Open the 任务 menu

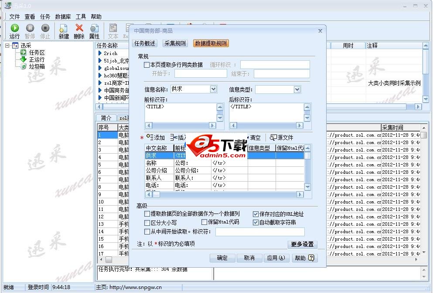click(x=45, y=17)
